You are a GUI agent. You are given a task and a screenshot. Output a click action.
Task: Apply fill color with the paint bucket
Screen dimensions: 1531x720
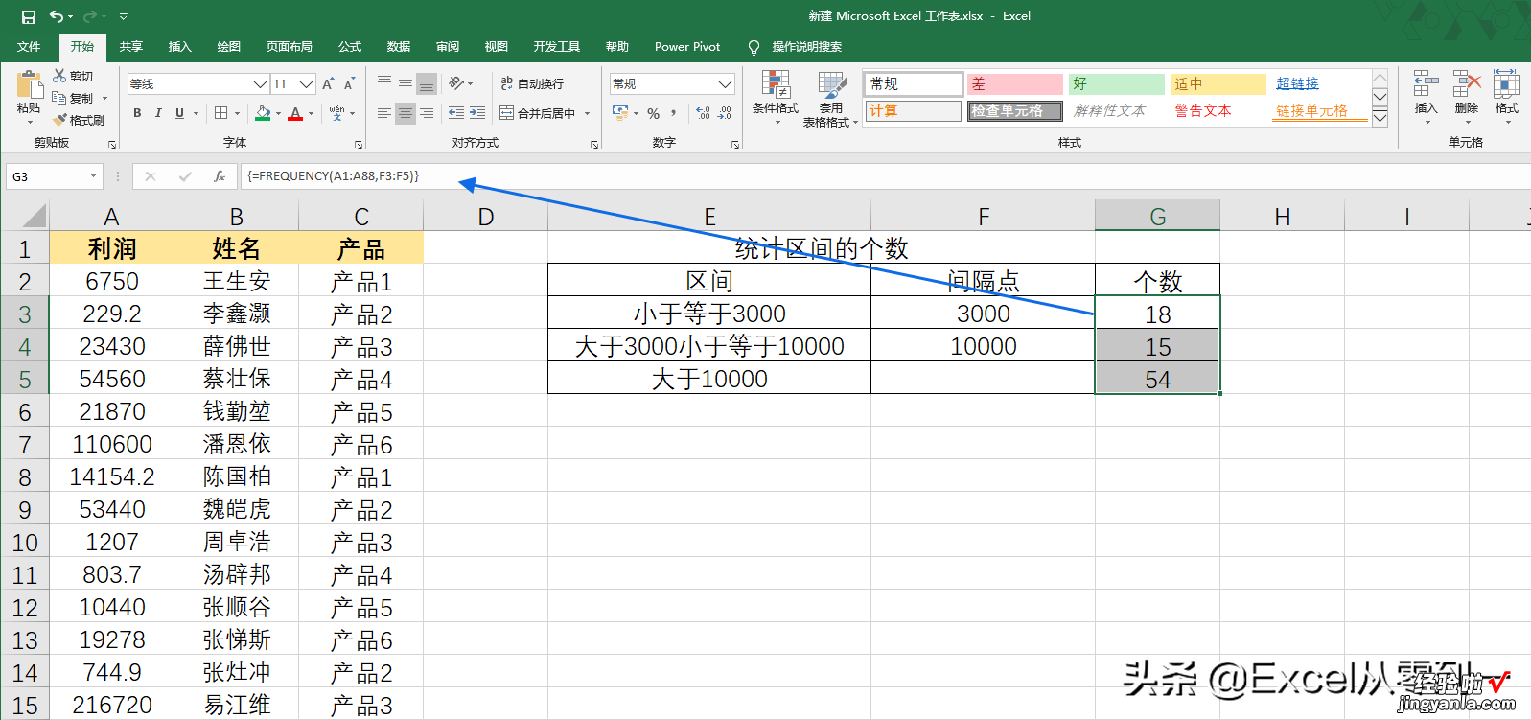pos(263,113)
